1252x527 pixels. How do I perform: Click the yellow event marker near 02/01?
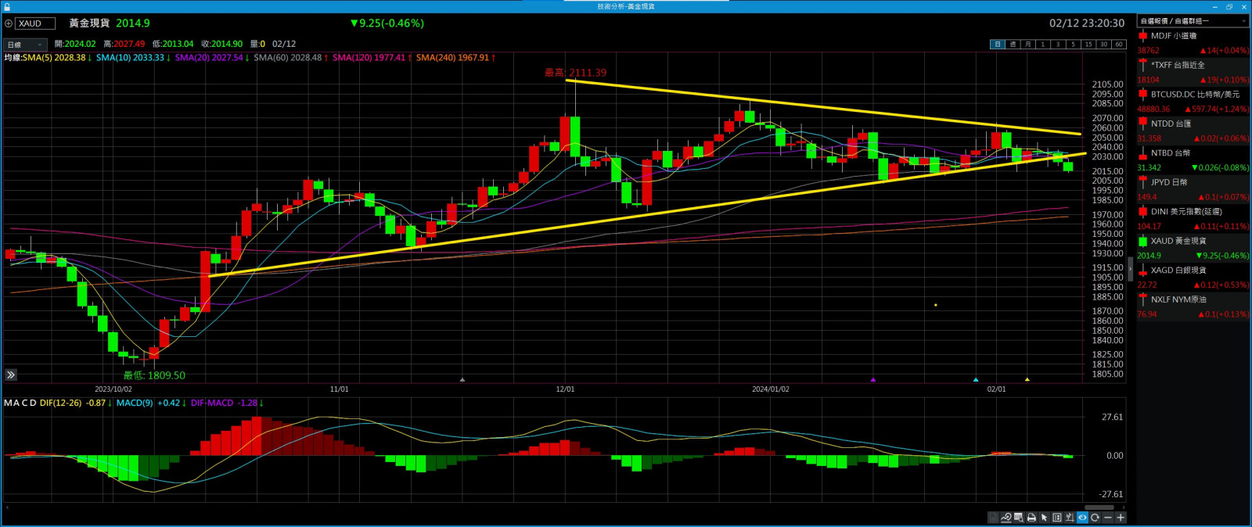(x=1027, y=380)
